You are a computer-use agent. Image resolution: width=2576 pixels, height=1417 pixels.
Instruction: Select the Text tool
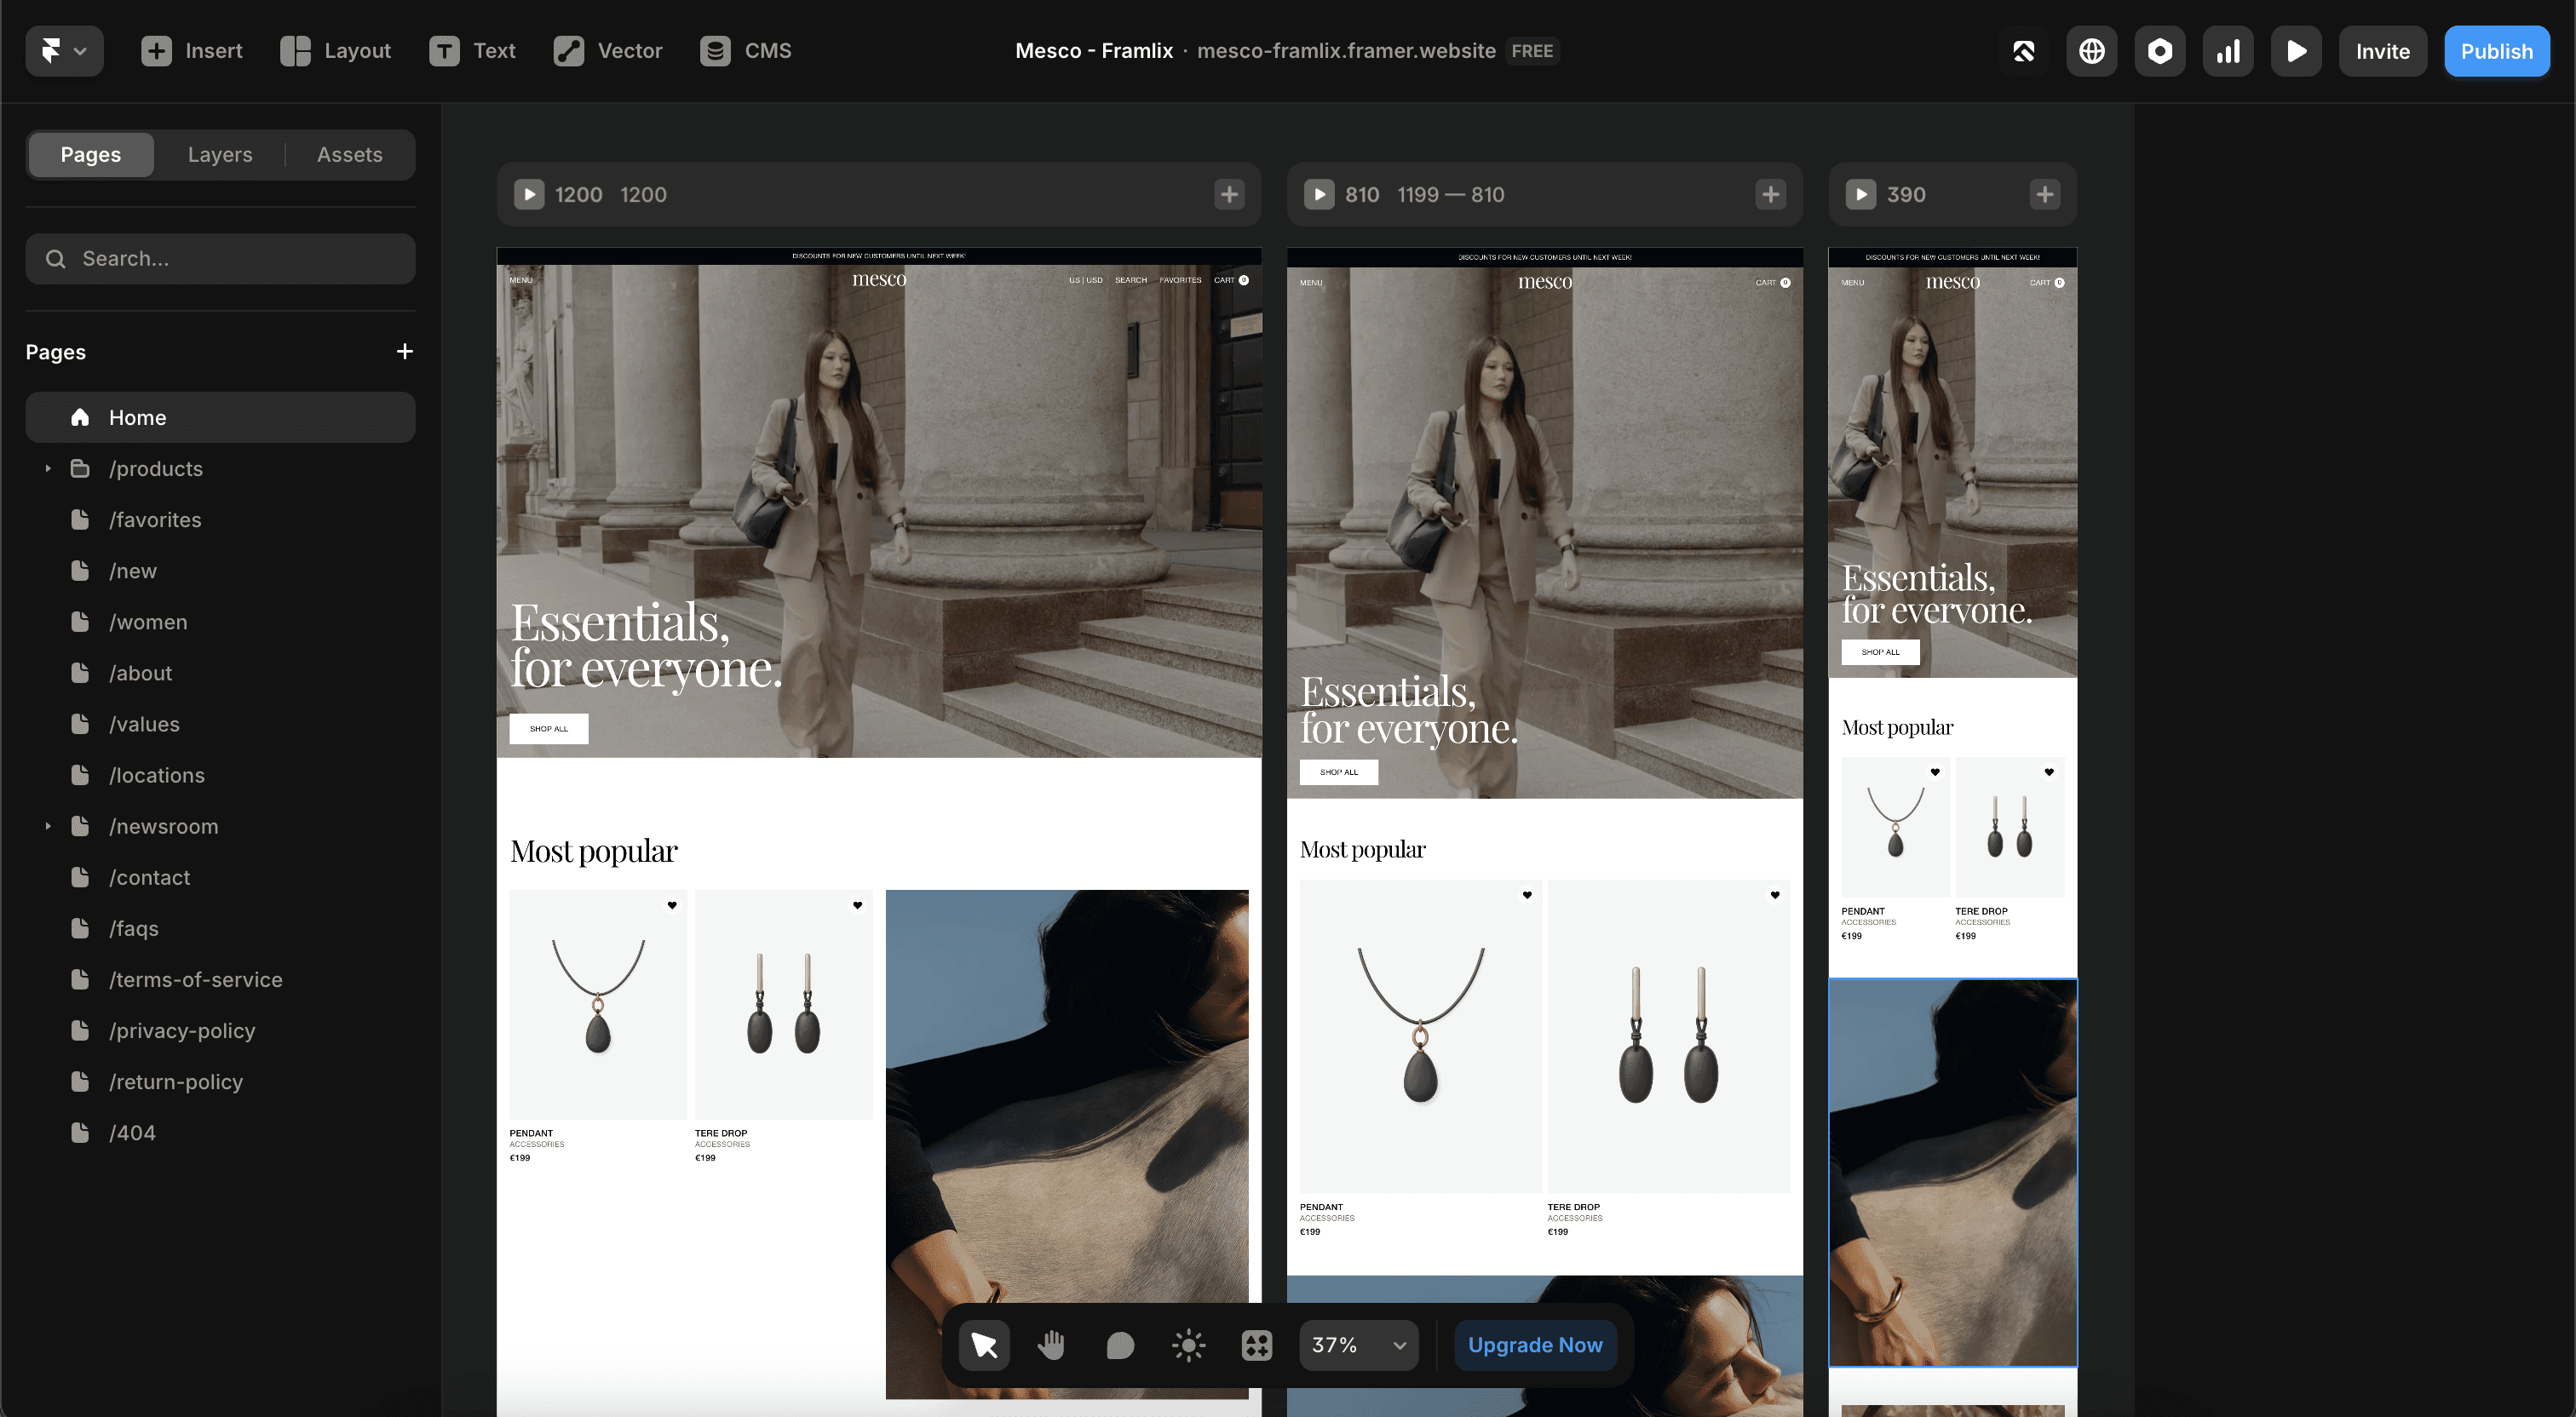pos(472,50)
